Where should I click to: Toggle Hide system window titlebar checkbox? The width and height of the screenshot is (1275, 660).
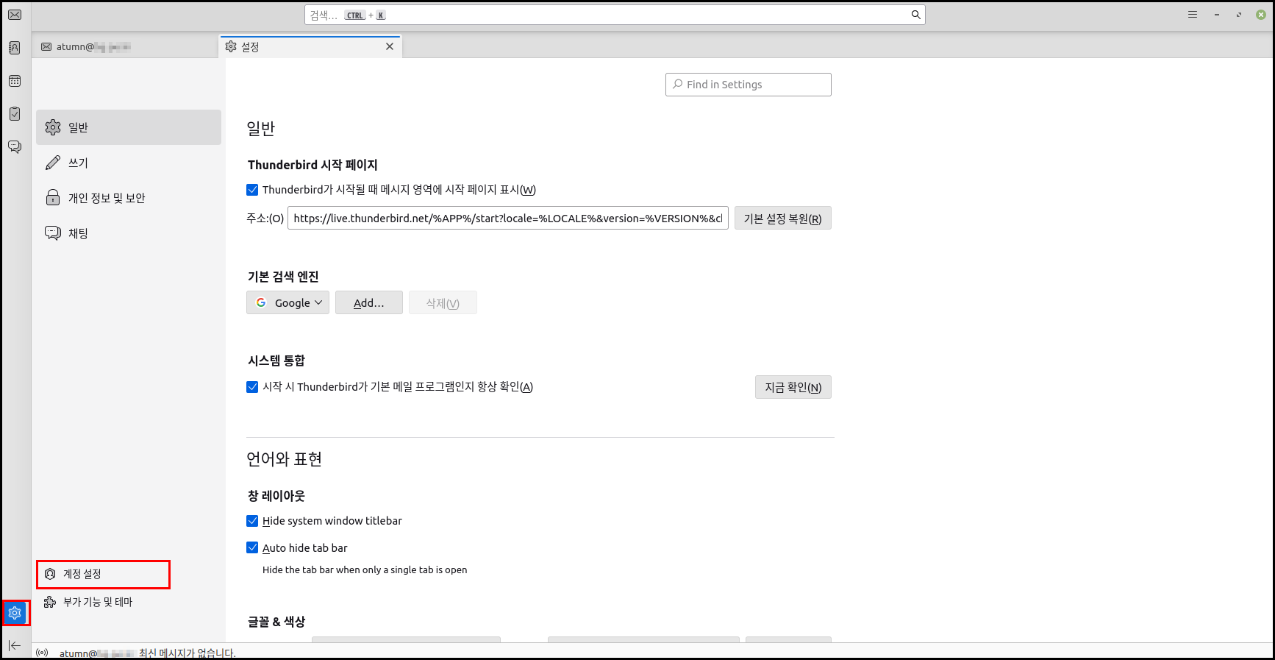click(252, 521)
